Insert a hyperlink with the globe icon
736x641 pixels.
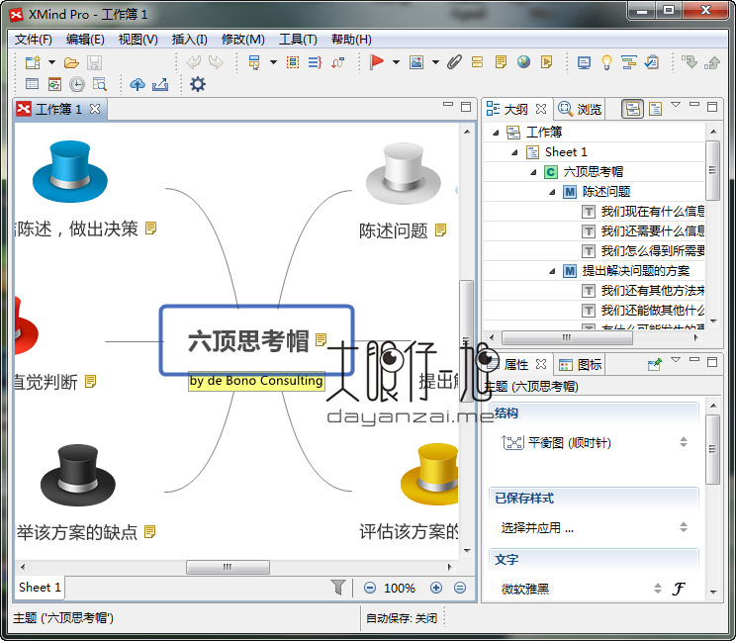(x=524, y=62)
